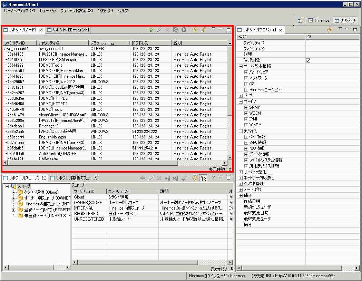Click the unassign node icon in scope panel

pyautogui.click(x=176, y=178)
